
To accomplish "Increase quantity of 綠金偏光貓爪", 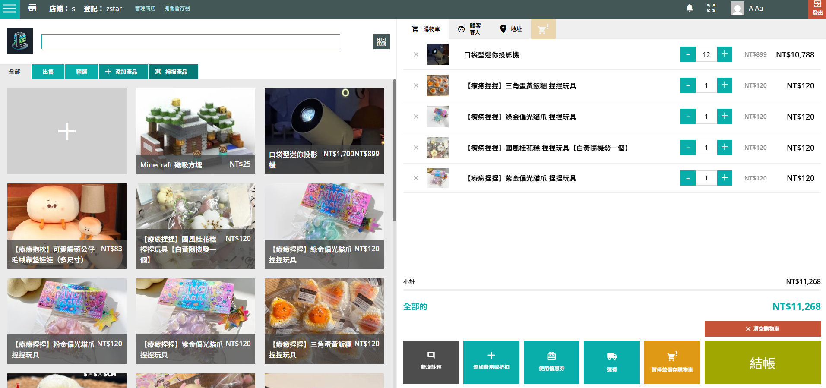I will (x=725, y=117).
